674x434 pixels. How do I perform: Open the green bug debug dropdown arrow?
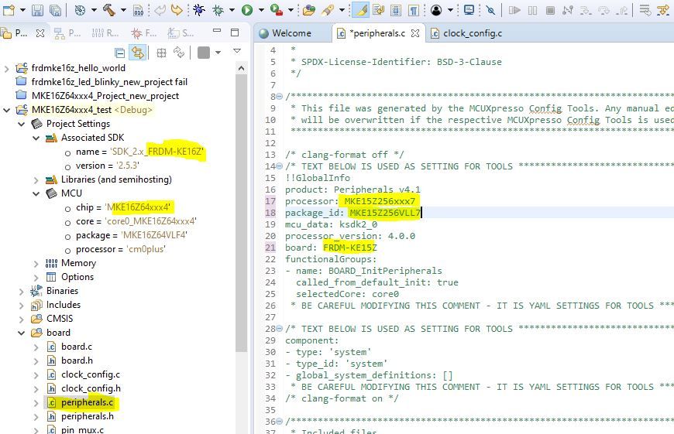232,10
